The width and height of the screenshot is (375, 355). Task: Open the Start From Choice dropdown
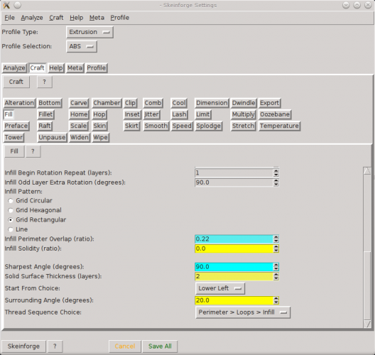[220, 288]
